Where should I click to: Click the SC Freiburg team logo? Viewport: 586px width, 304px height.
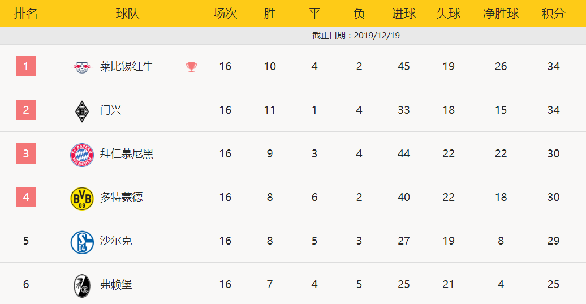click(x=82, y=286)
